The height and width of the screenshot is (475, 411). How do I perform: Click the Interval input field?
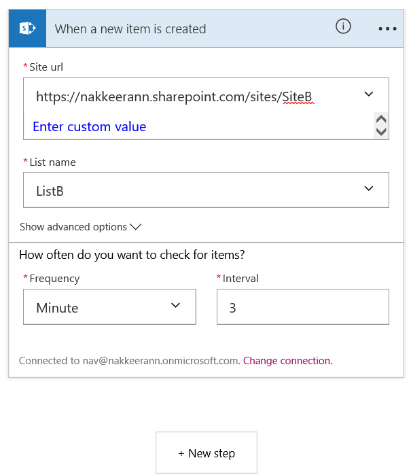pyautogui.click(x=302, y=307)
